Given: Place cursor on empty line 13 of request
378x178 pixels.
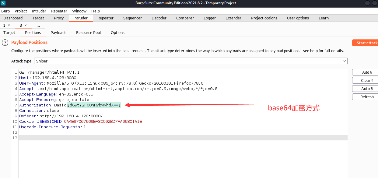Looking at the screenshot, I should [x=183, y=138].
